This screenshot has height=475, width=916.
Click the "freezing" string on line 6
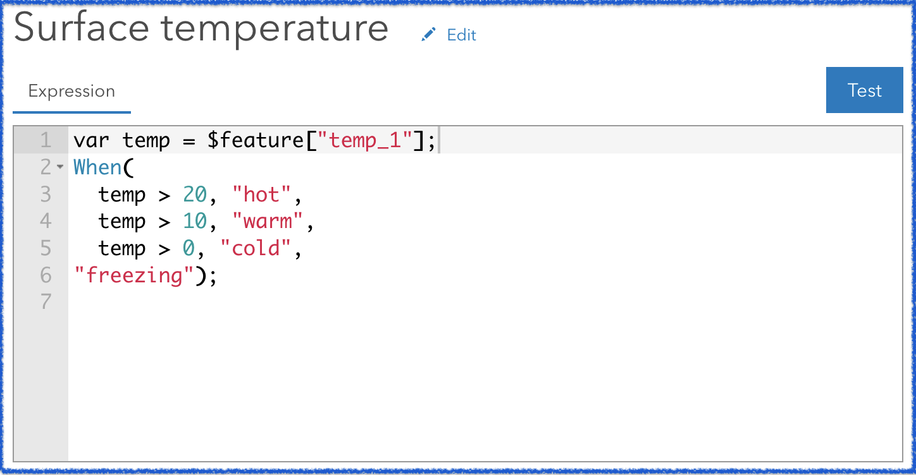(133, 275)
